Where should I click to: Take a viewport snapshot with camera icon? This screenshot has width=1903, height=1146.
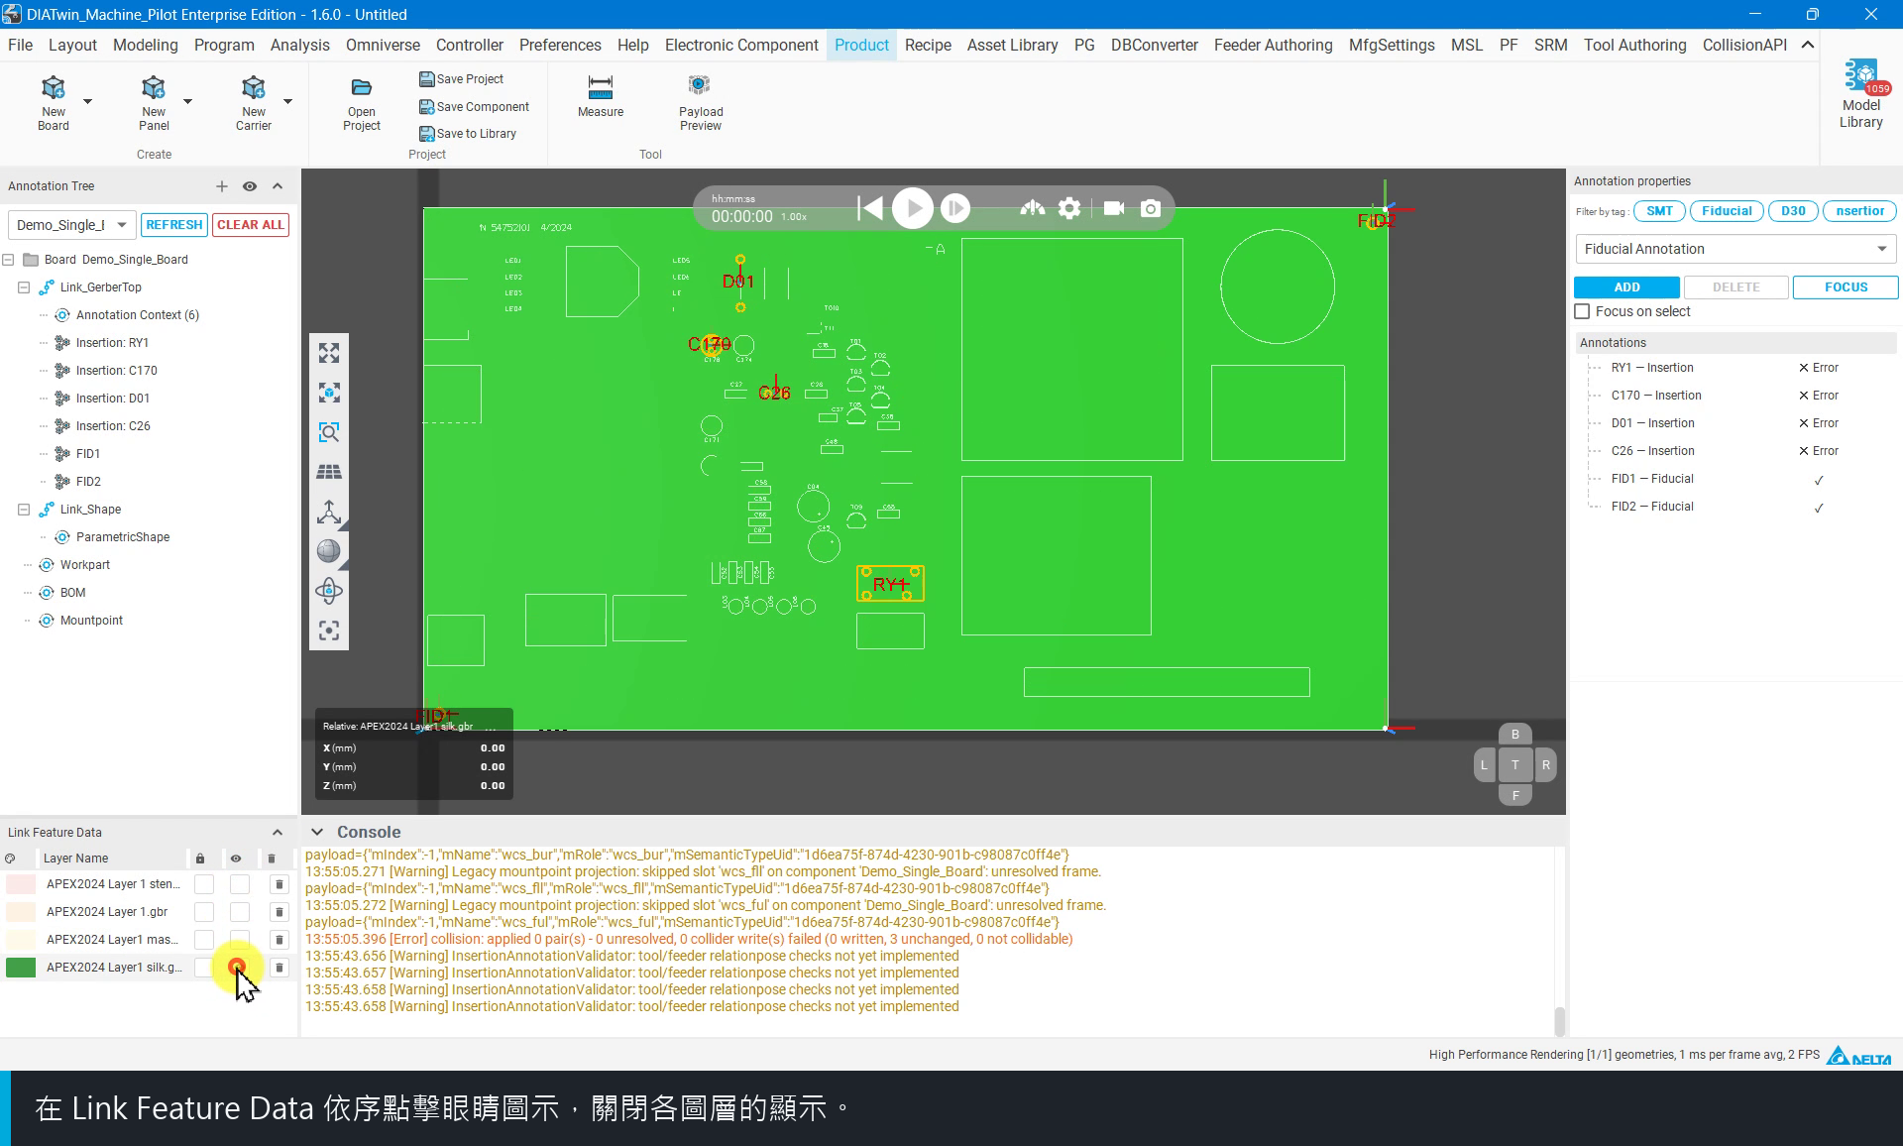click(1151, 208)
